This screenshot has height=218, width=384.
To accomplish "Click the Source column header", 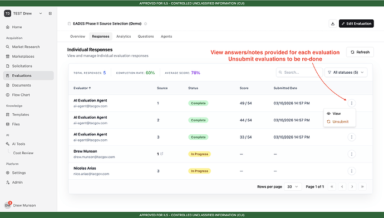I will click(x=163, y=88).
